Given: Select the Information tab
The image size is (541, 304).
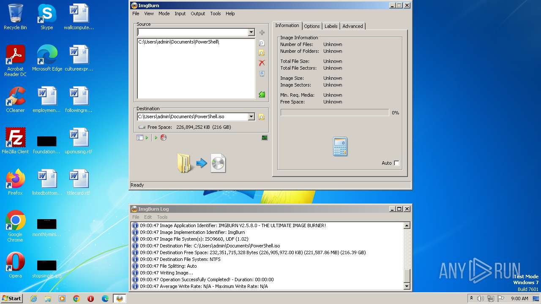Looking at the screenshot, I should pos(287,25).
